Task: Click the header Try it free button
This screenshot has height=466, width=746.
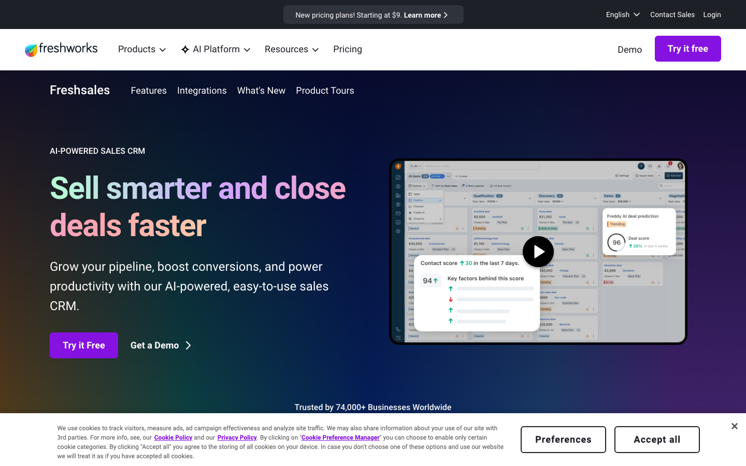Action: click(688, 49)
